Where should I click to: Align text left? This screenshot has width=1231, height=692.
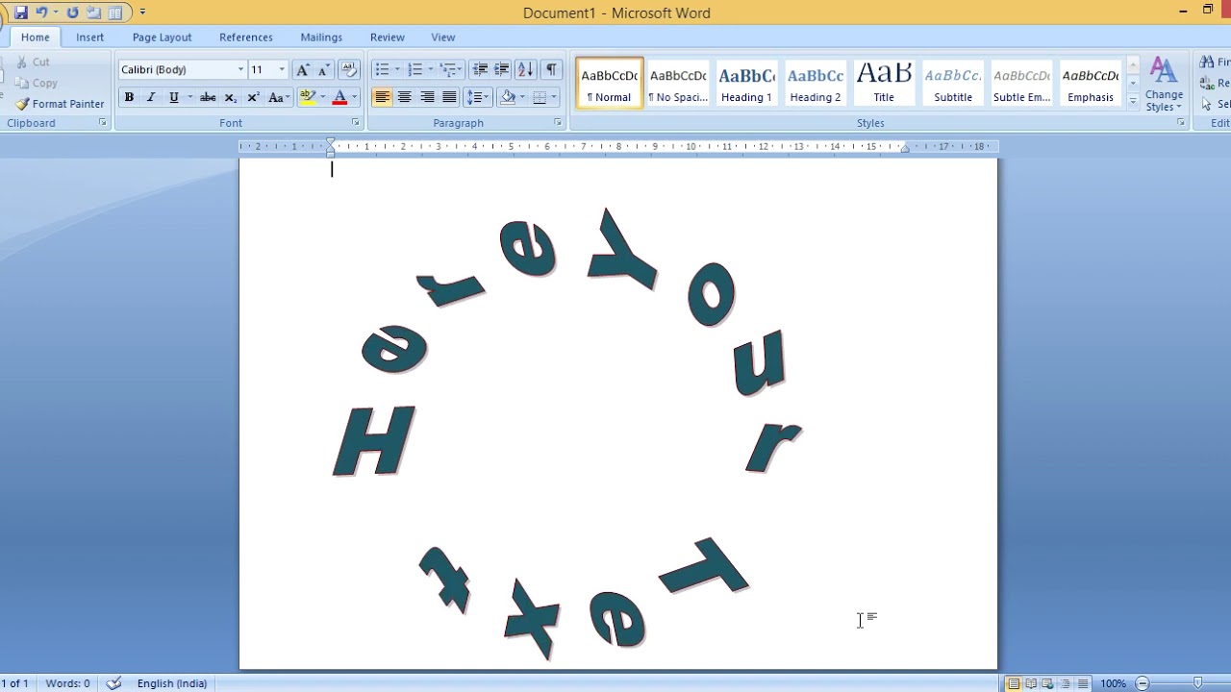coord(382,97)
